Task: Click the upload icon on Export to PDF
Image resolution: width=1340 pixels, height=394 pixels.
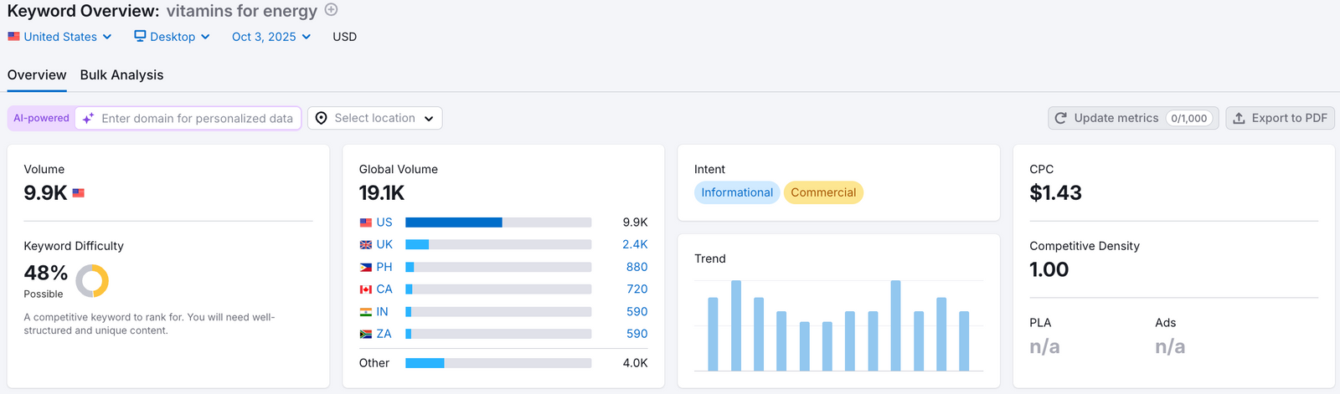Action: coord(1239,118)
